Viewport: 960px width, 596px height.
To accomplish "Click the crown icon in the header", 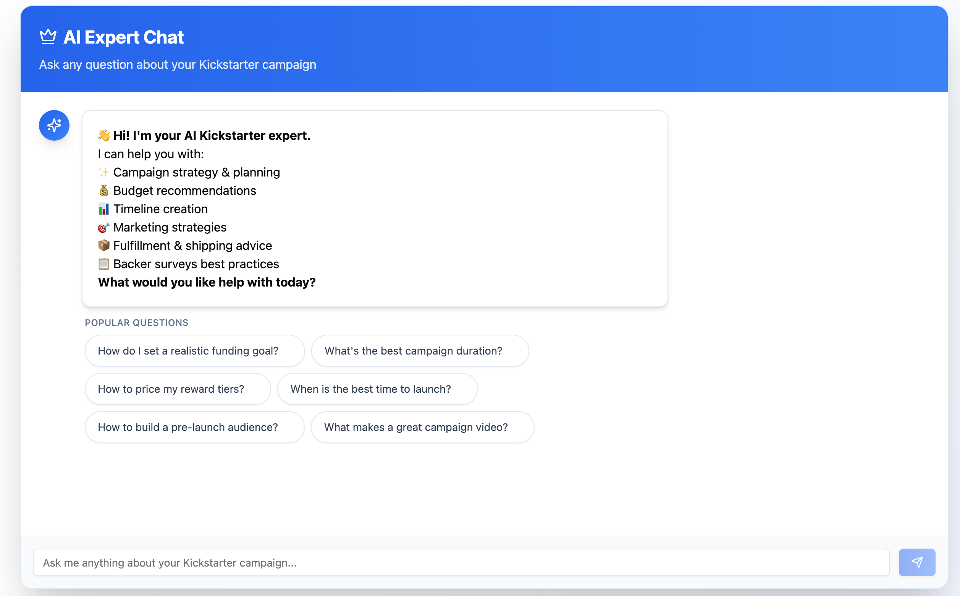I will point(48,37).
